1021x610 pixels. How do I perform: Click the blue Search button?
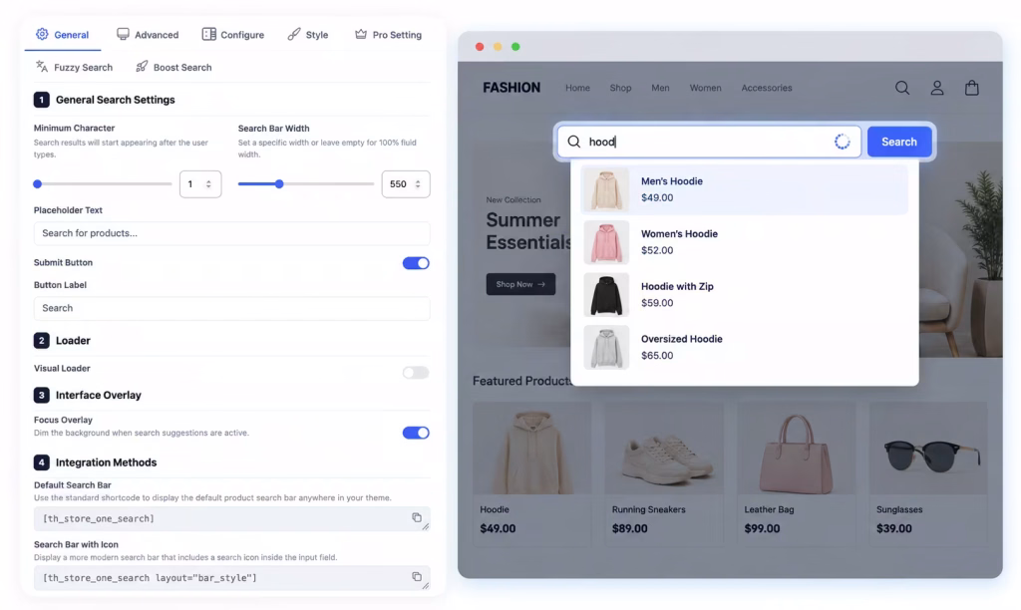(899, 142)
